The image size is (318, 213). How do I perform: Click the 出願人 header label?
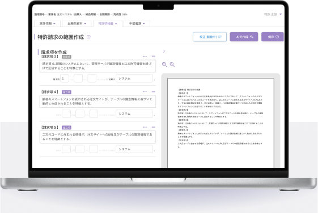coord(78,14)
